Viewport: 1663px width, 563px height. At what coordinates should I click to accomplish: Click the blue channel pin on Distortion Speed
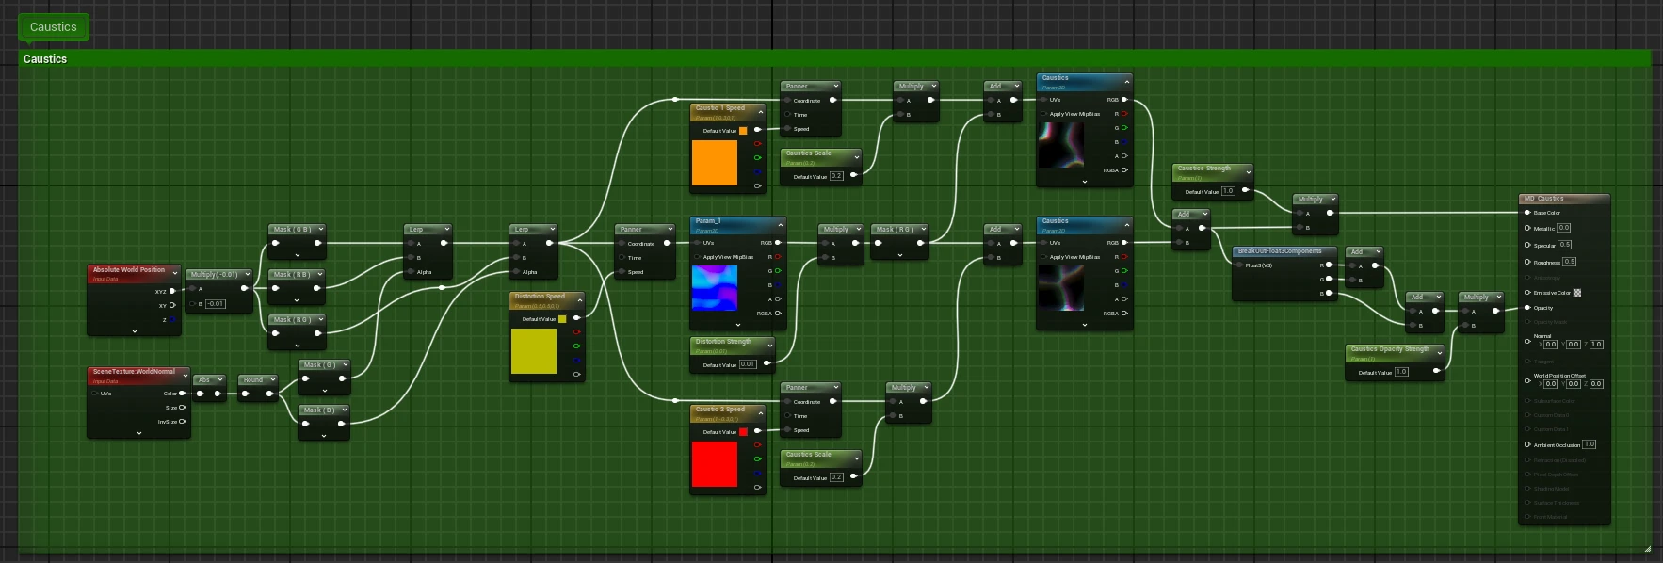(x=576, y=361)
